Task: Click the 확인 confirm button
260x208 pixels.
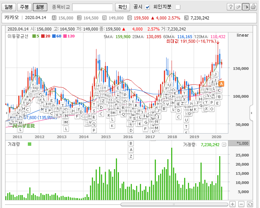Action: click(x=122, y=7)
